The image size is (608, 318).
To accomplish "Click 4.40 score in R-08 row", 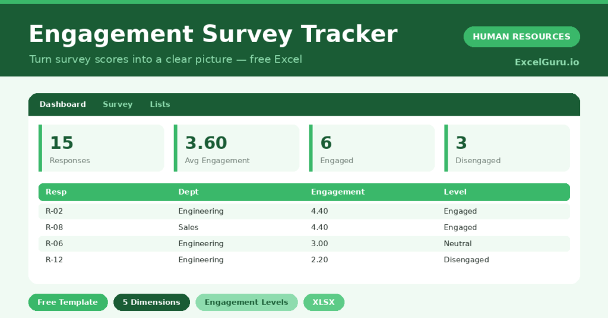I will pyautogui.click(x=319, y=227).
